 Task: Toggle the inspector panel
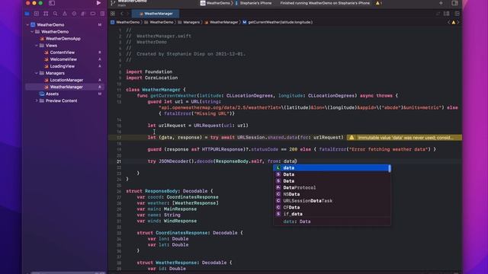(x=454, y=3)
